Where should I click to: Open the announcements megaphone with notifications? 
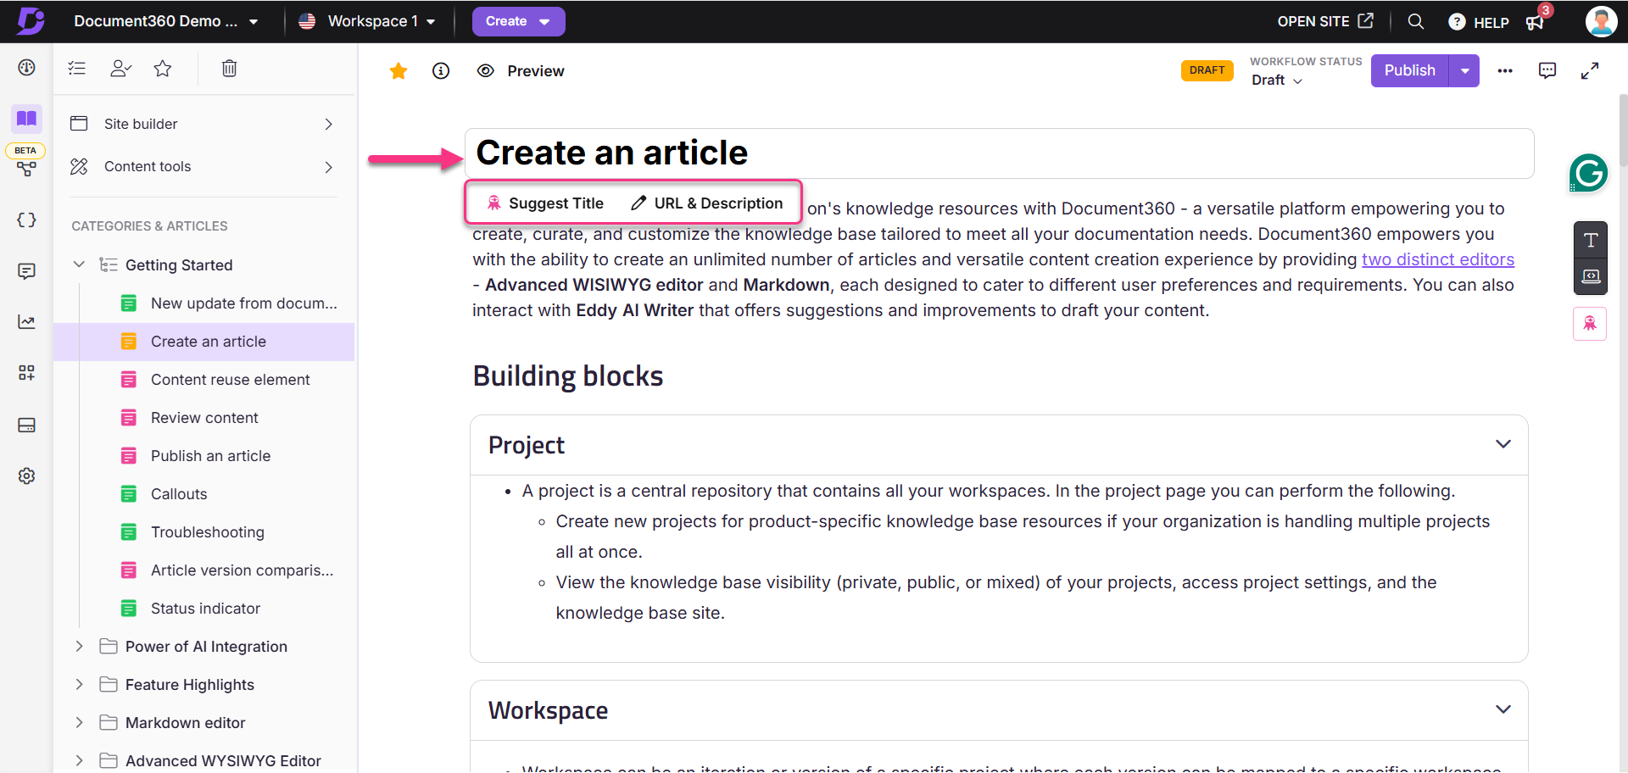point(1536,20)
